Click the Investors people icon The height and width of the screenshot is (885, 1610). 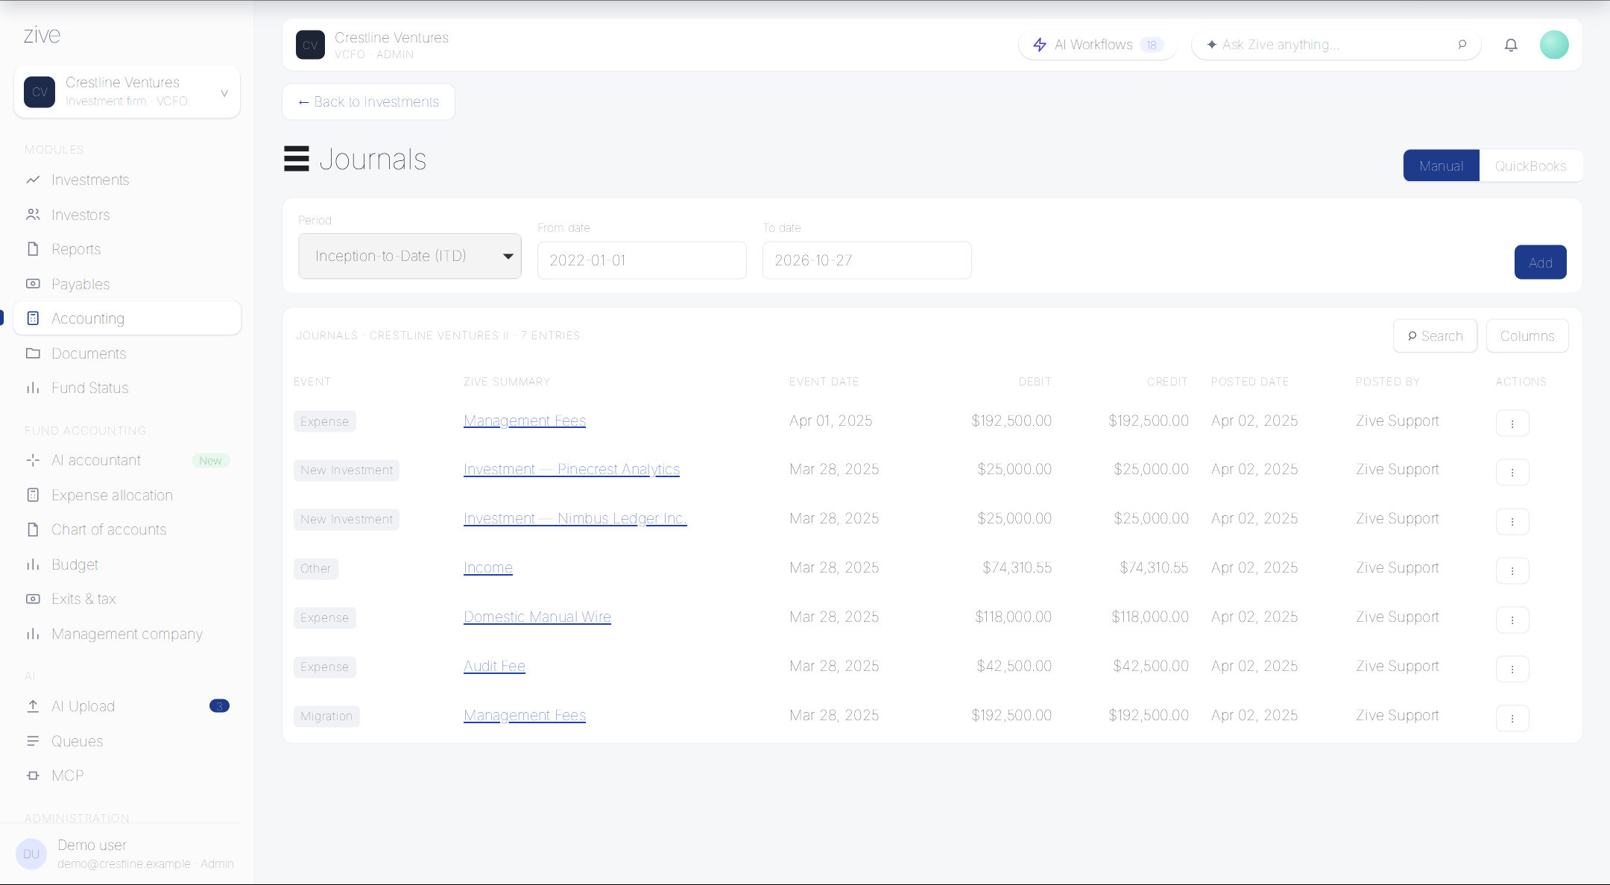point(33,215)
